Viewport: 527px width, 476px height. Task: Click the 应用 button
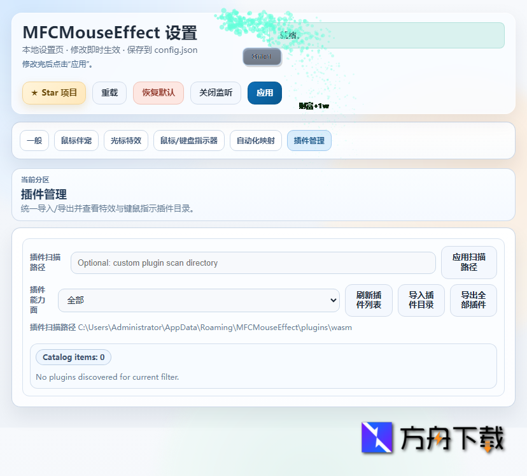264,92
